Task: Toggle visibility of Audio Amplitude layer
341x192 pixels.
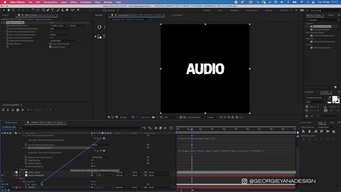Action: coord(2,175)
